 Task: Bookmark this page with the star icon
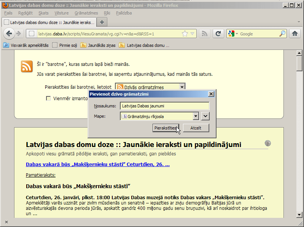point(185,34)
